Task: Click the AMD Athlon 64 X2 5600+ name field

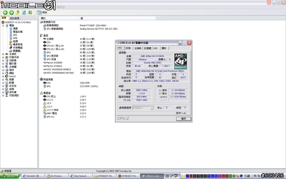Action: point(152,56)
